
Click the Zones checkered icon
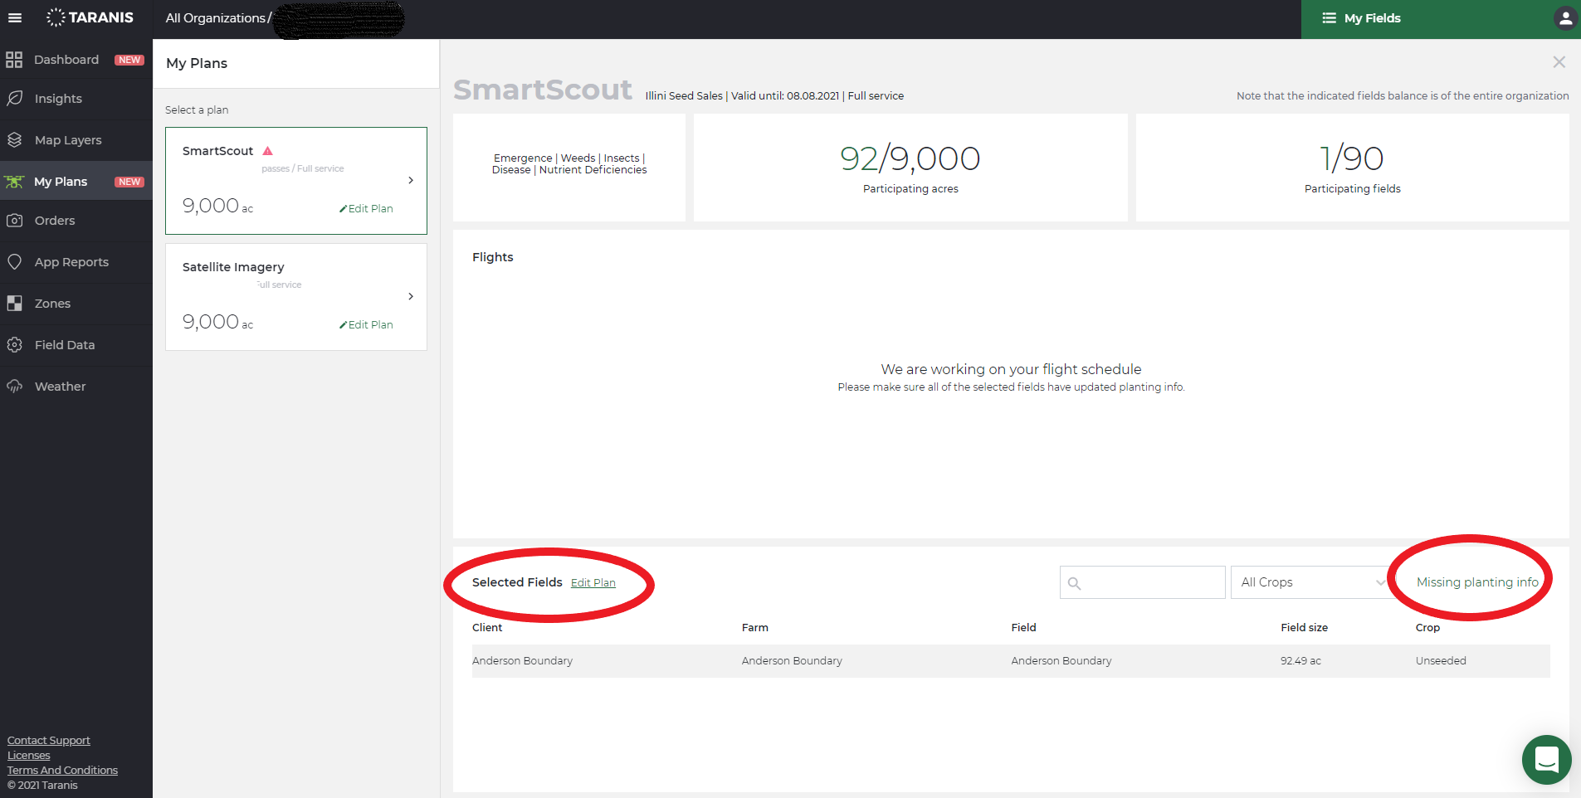click(14, 304)
